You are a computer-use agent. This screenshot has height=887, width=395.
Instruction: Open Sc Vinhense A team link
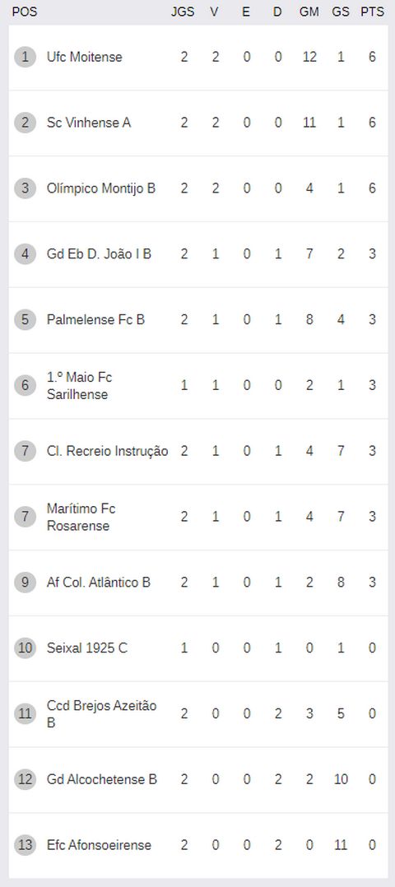(89, 123)
